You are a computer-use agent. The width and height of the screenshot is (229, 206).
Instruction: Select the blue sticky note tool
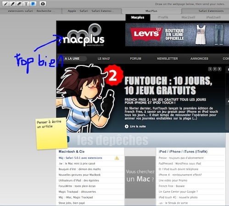[x=33, y=4]
